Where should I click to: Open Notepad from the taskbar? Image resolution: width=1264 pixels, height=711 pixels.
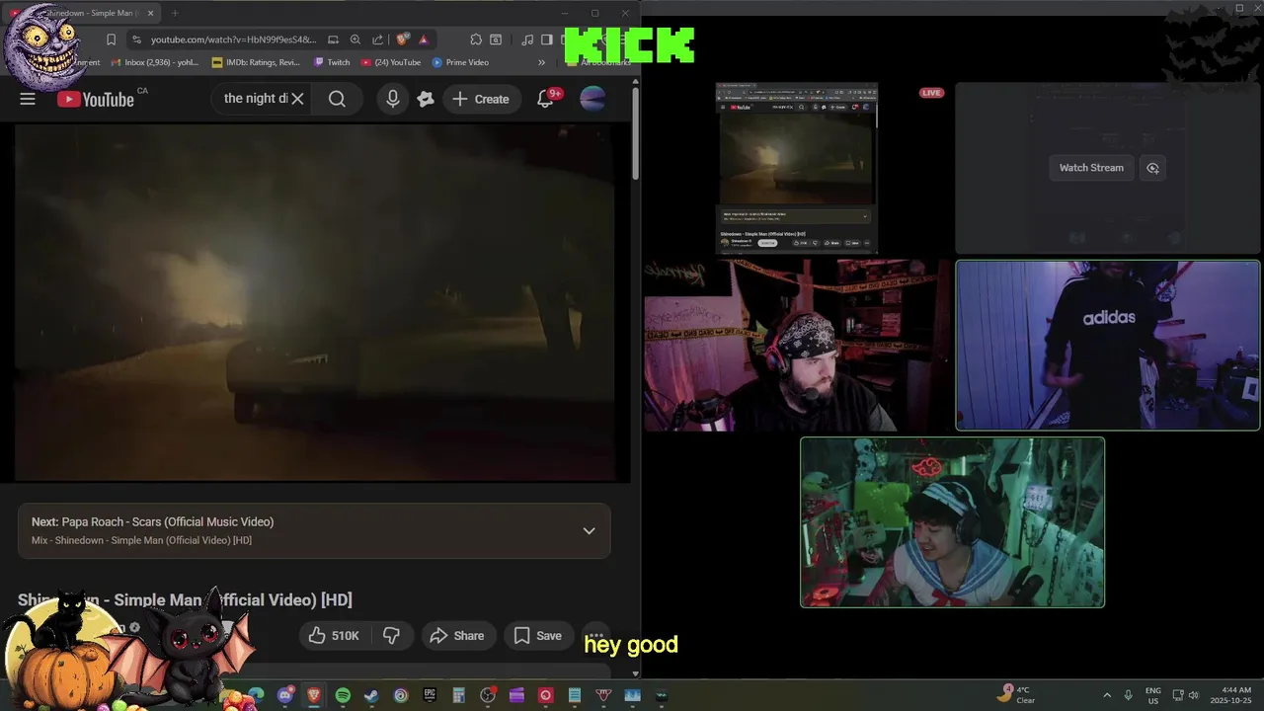(575, 695)
